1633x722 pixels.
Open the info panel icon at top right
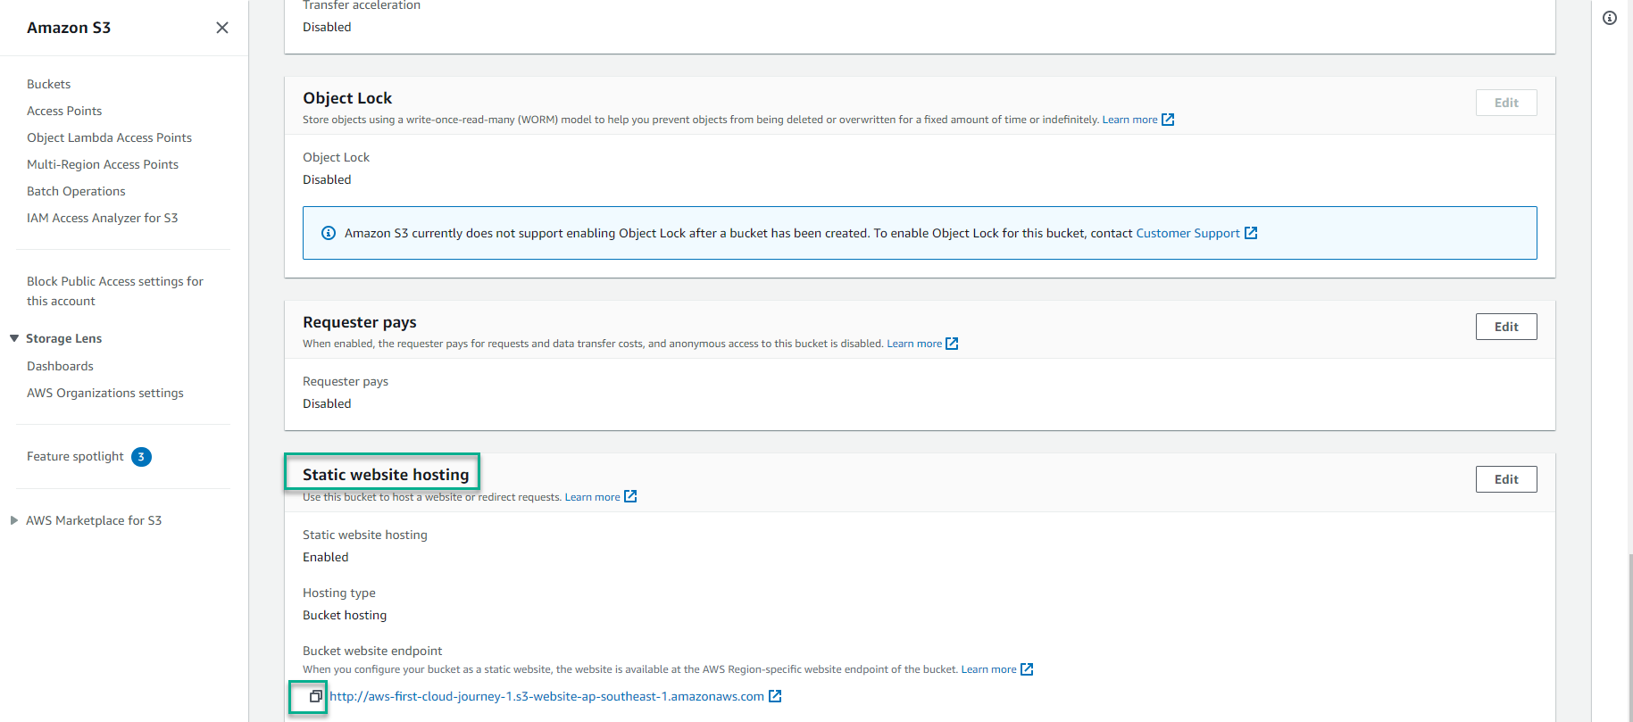pos(1610,18)
